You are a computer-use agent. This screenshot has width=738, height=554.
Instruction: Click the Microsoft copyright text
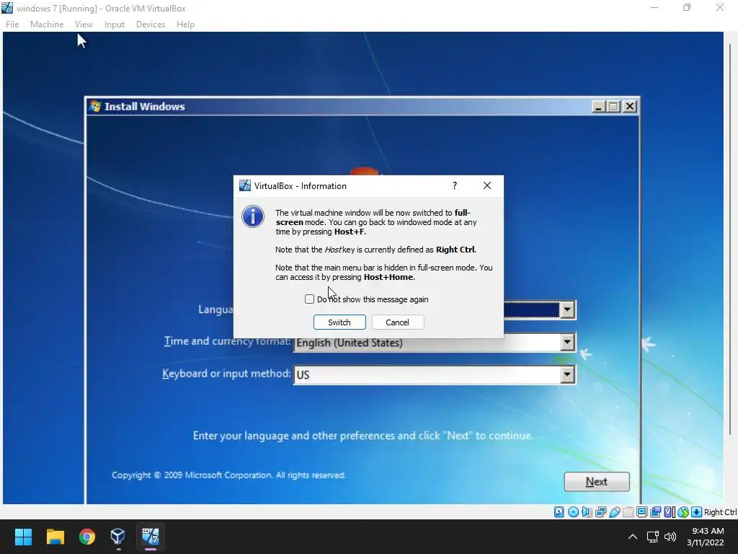coord(228,475)
